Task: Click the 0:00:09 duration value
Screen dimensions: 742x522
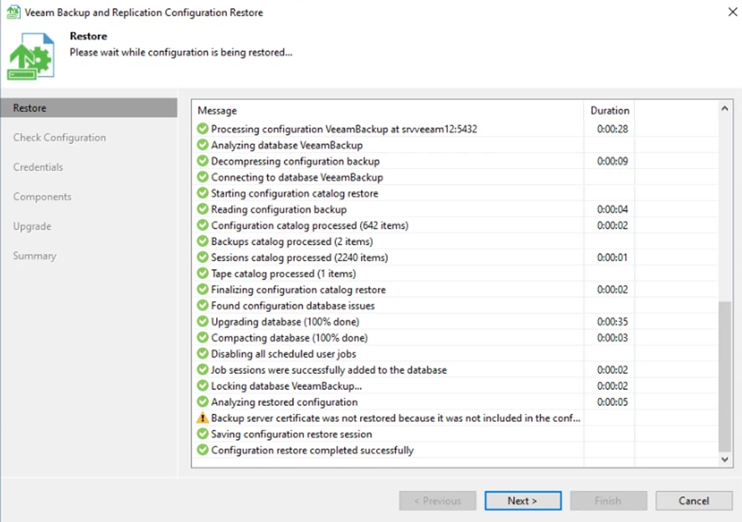Action: (x=612, y=161)
